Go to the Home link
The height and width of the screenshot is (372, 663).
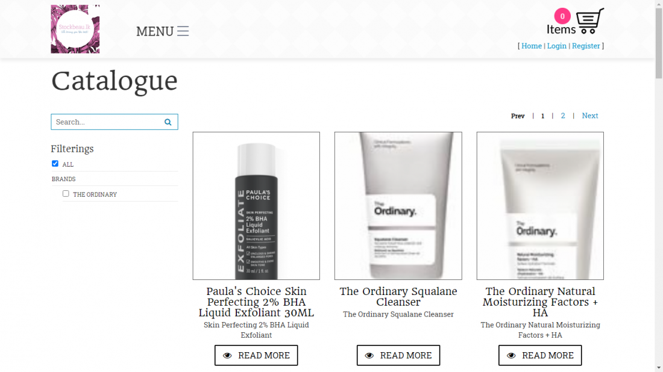(531, 46)
